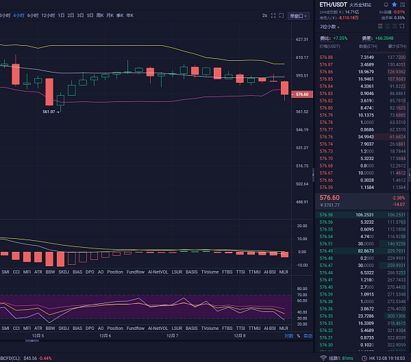Select ATR in the bottom indicator row

[38, 328]
